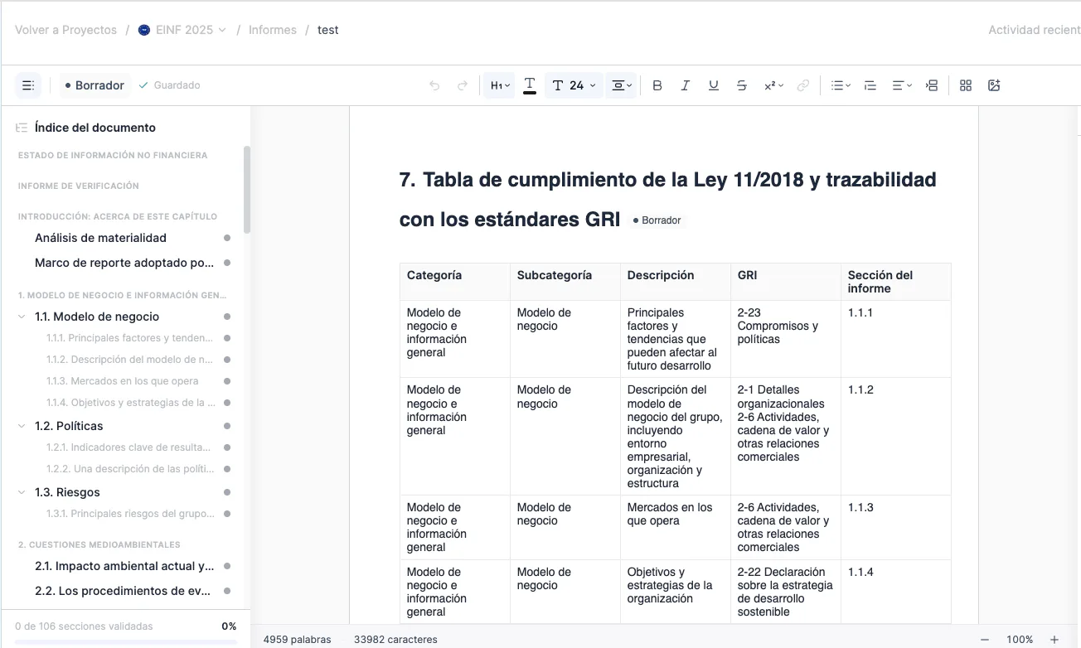This screenshot has width=1081, height=648.
Task: Open the EINF 2025 project switcher
Action: click(x=182, y=30)
